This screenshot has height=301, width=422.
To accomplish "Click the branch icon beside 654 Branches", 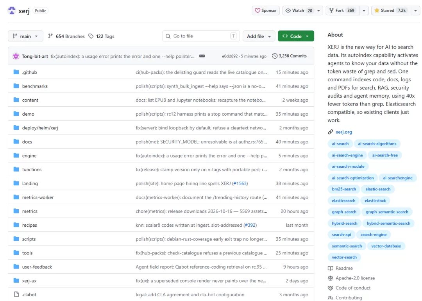I will pyautogui.click(x=50, y=36).
